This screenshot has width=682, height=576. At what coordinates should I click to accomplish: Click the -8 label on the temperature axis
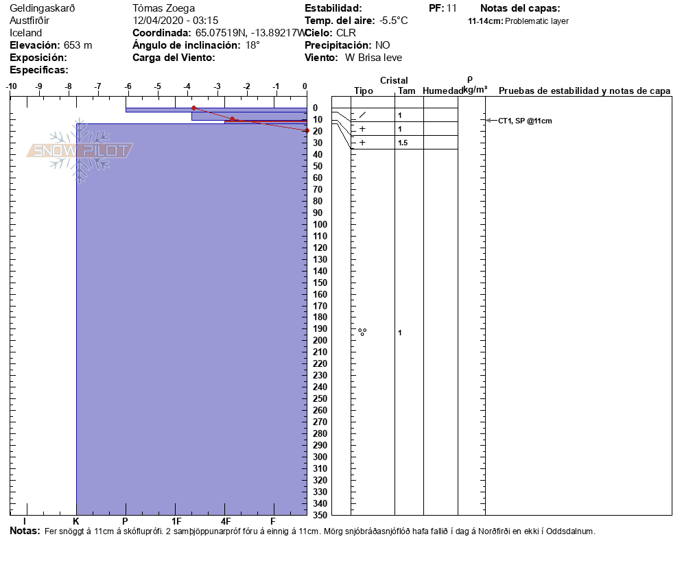69,86
